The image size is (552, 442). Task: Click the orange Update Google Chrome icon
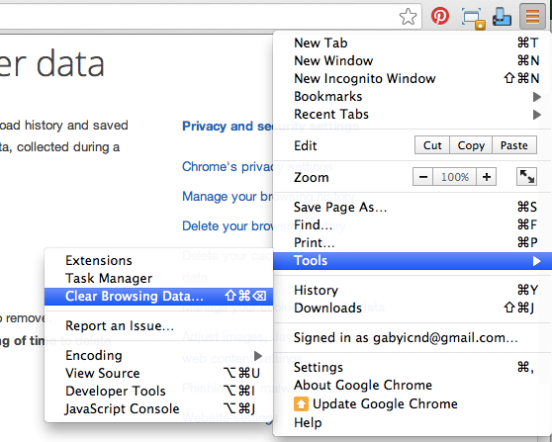pyautogui.click(x=301, y=404)
